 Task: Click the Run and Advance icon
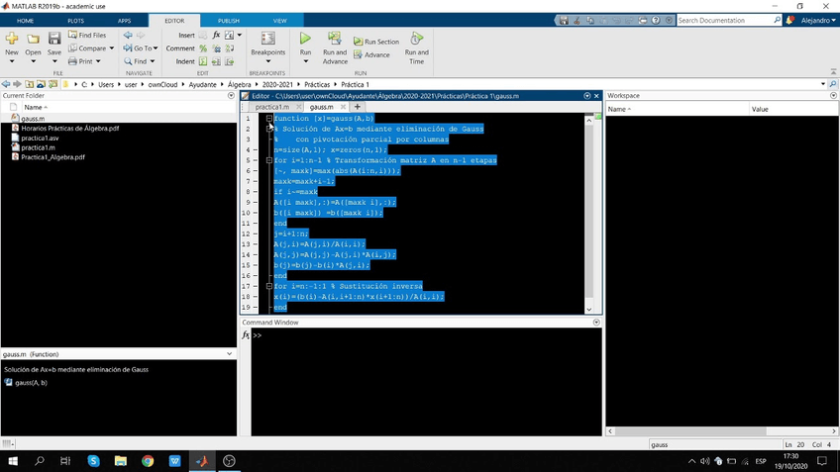pyautogui.click(x=335, y=40)
